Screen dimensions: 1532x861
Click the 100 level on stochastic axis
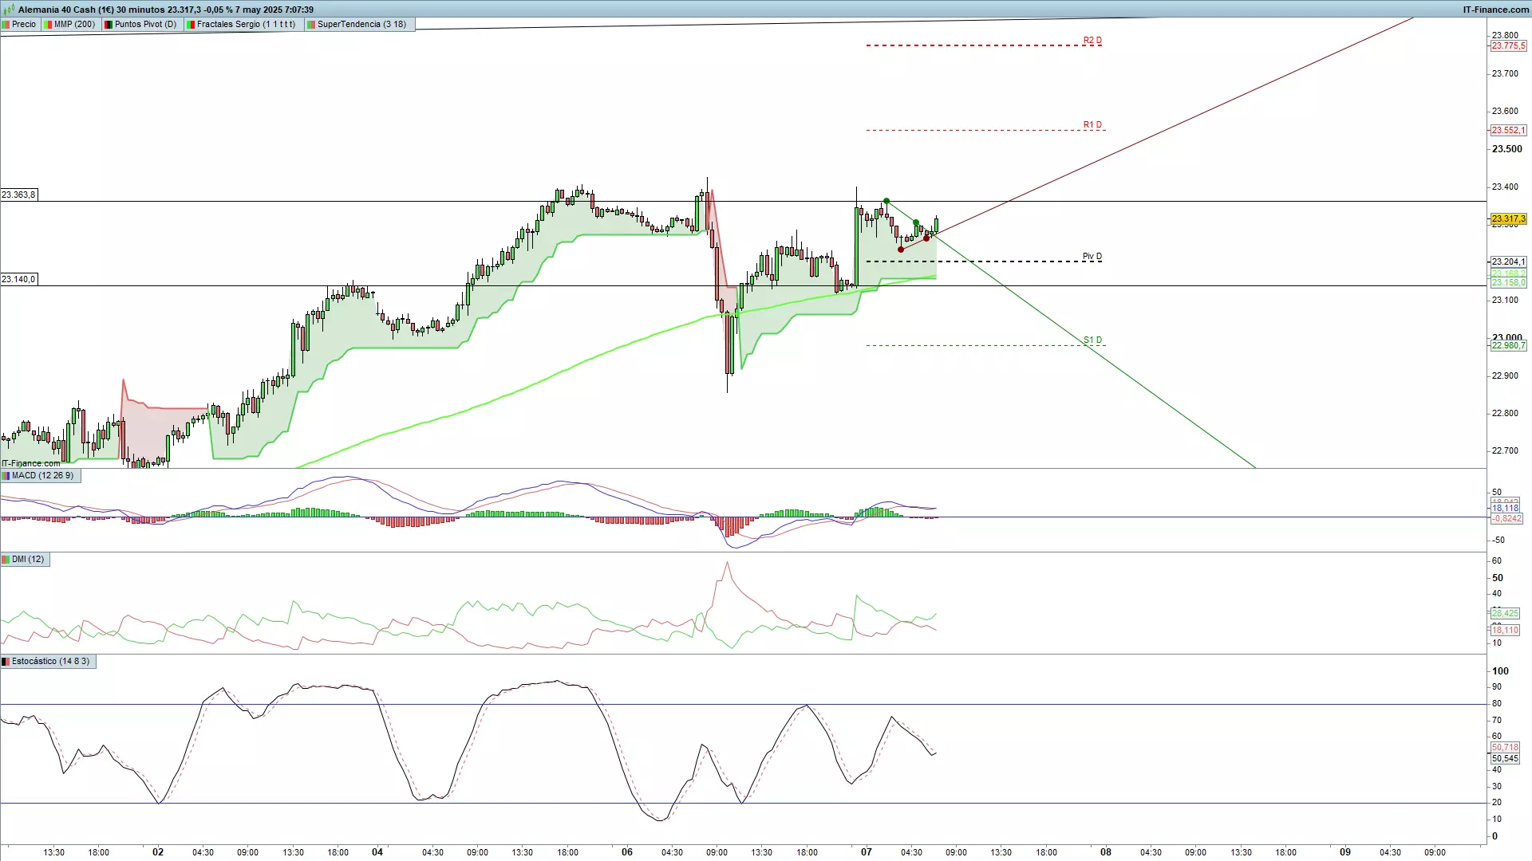[x=1500, y=671]
